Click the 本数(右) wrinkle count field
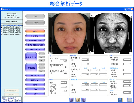Screen dimensions: 134x103 click(x=127, y=60)
